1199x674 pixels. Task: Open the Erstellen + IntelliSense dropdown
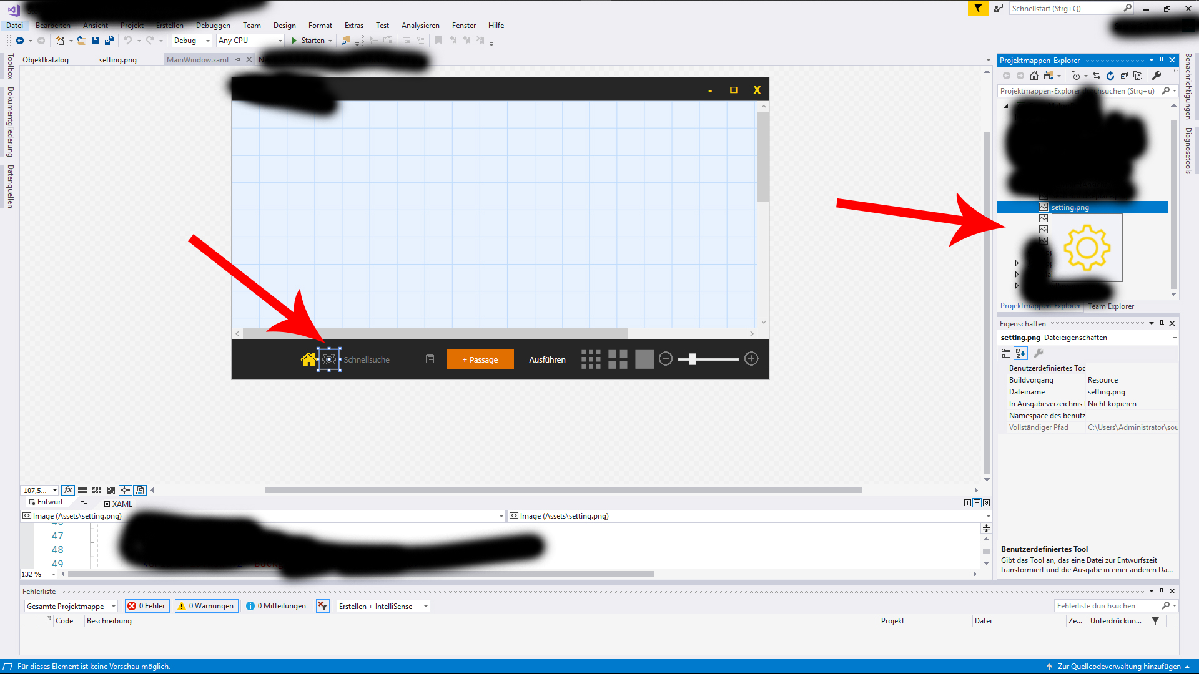click(383, 607)
